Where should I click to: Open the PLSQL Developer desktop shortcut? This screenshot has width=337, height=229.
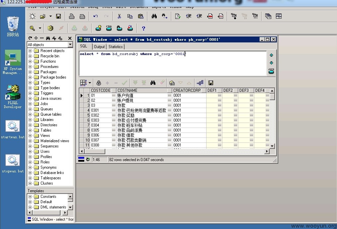[x=13, y=96]
